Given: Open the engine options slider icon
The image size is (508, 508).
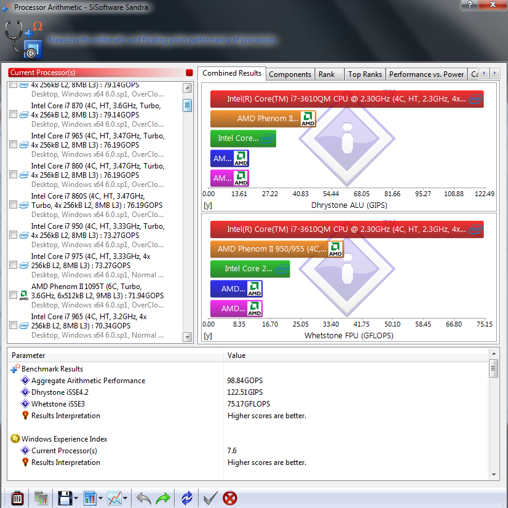Looking at the screenshot, I should (x=17, y=498).
